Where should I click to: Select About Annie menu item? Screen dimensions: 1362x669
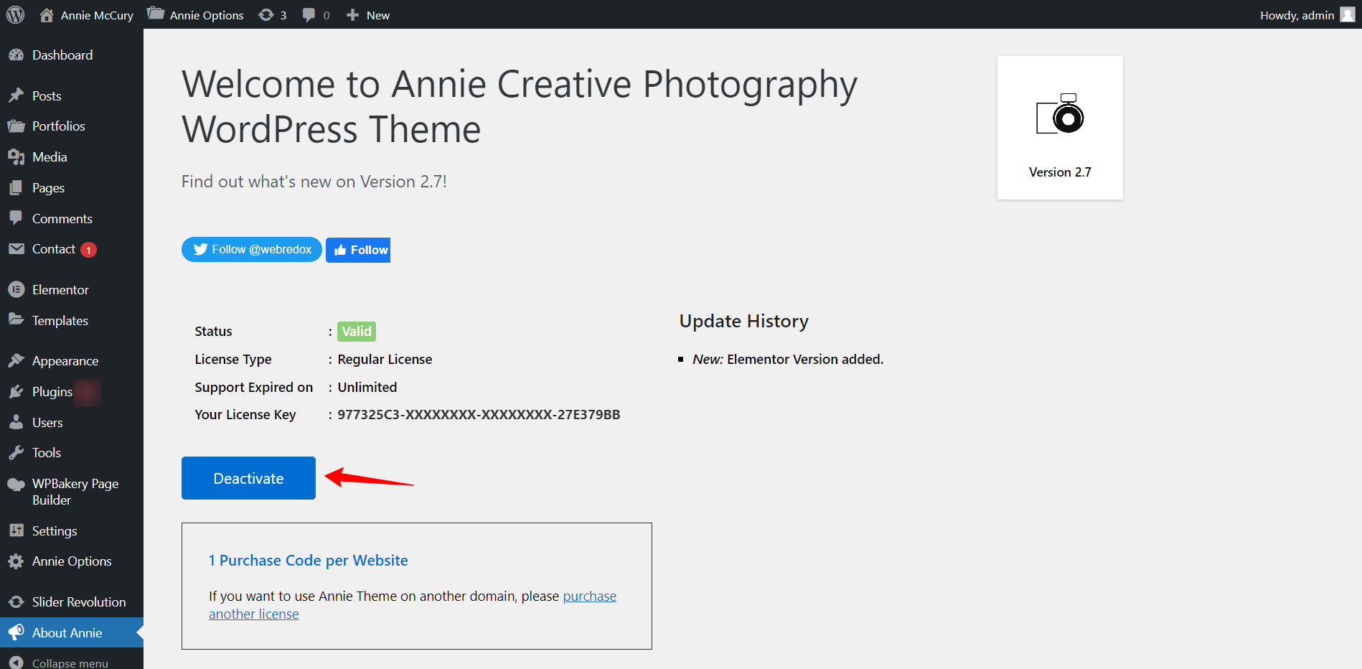coord(72,632)
